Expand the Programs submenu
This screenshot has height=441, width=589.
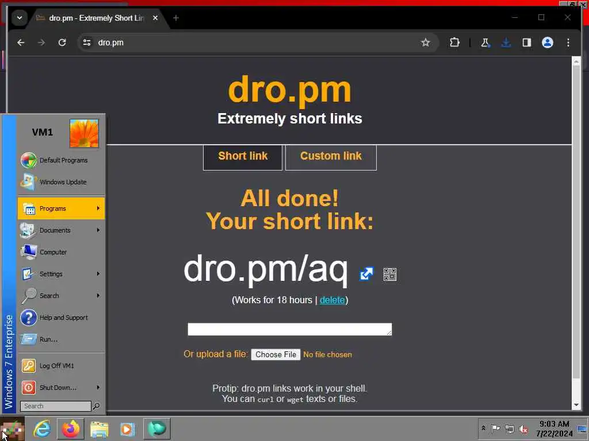coord(61,208)
